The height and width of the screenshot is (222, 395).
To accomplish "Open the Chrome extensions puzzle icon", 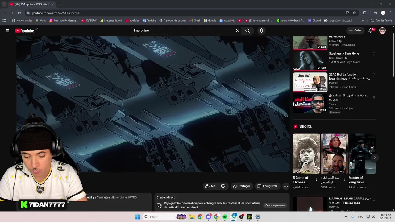I will (x=365, y=13).
